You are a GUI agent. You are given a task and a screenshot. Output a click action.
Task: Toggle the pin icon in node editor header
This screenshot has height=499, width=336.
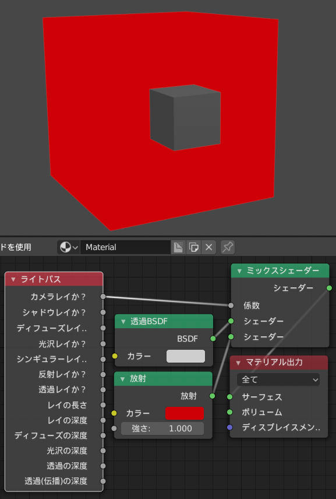pyautogui.click(x=228, y=247)
